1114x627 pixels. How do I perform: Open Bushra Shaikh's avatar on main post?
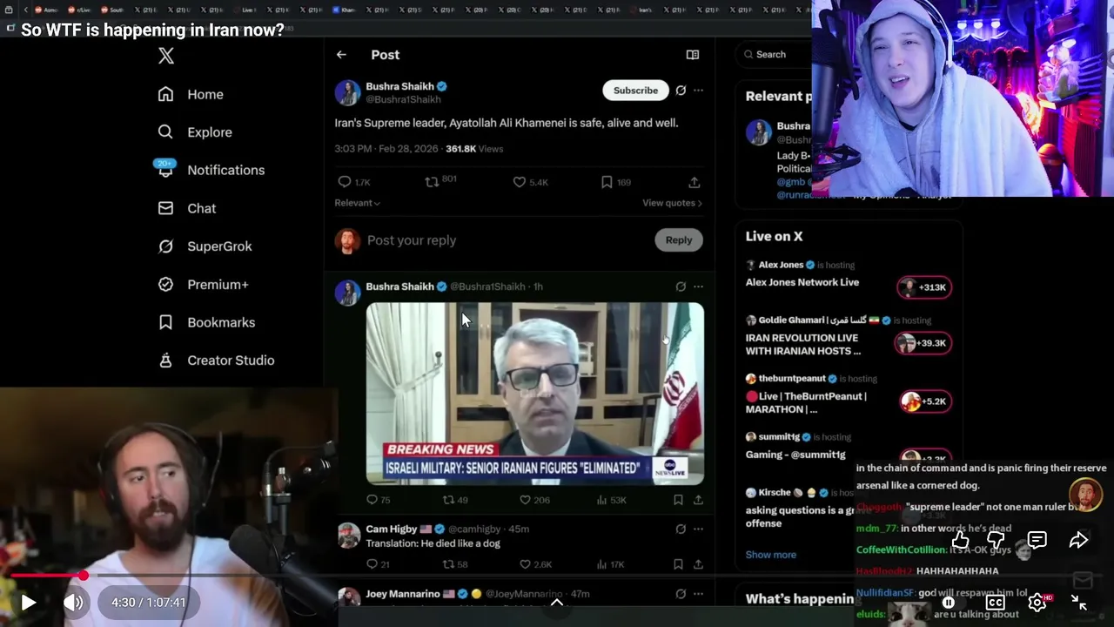click(347, 92)
